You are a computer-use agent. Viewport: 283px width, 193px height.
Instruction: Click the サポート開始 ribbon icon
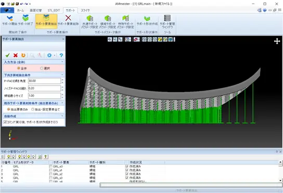(x=9, y=20)
